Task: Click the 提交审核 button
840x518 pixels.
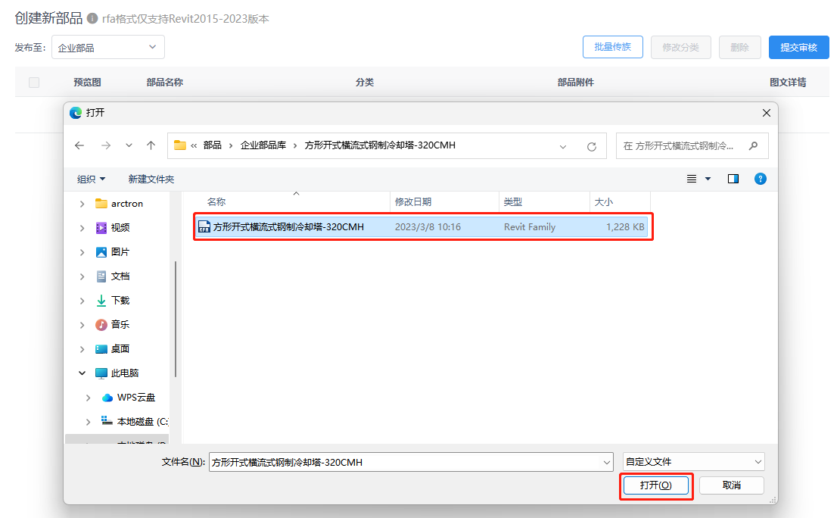Action: 798,47
